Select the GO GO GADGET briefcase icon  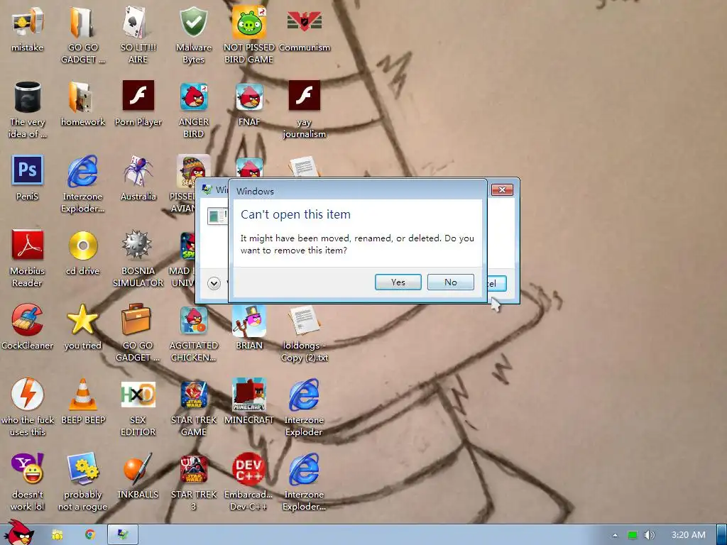pos(138,334)
